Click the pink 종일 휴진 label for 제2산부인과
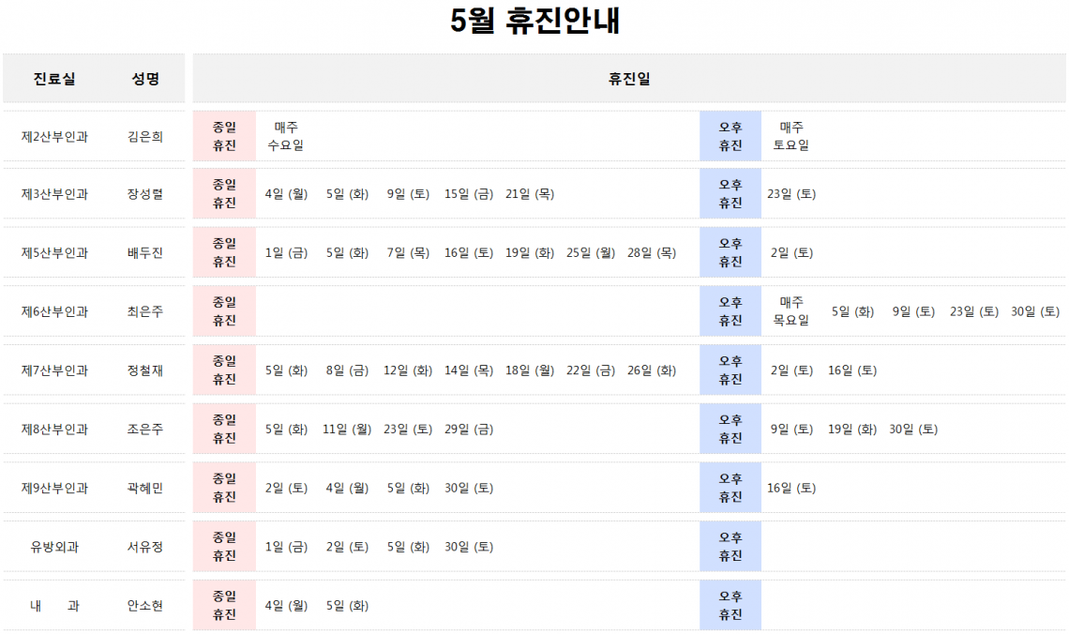The image size is (1069, 634). (224, 136)
